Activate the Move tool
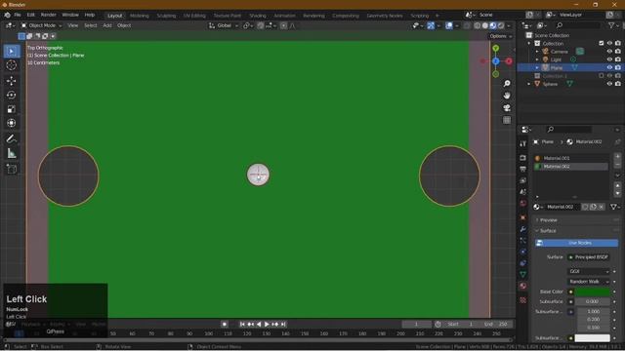Viewport: 625px width, 351px height. coord(12,81)
